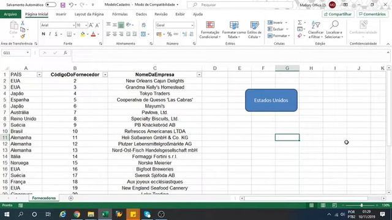Open the NomeDaEmpresa filter dropdown
This screenshot has width=392, height=220.
coord(199,75)
